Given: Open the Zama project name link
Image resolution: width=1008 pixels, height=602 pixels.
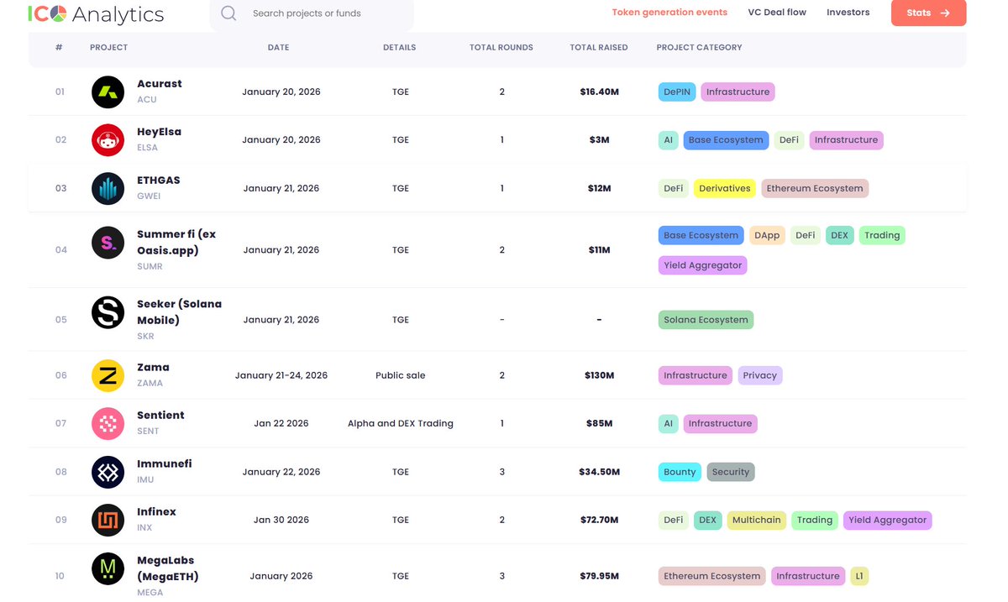Looking at the screenshot, I should click(154, 368).
